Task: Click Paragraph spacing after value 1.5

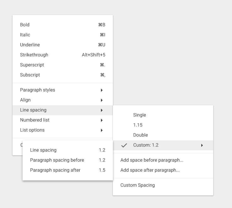Action: [102, 170]
